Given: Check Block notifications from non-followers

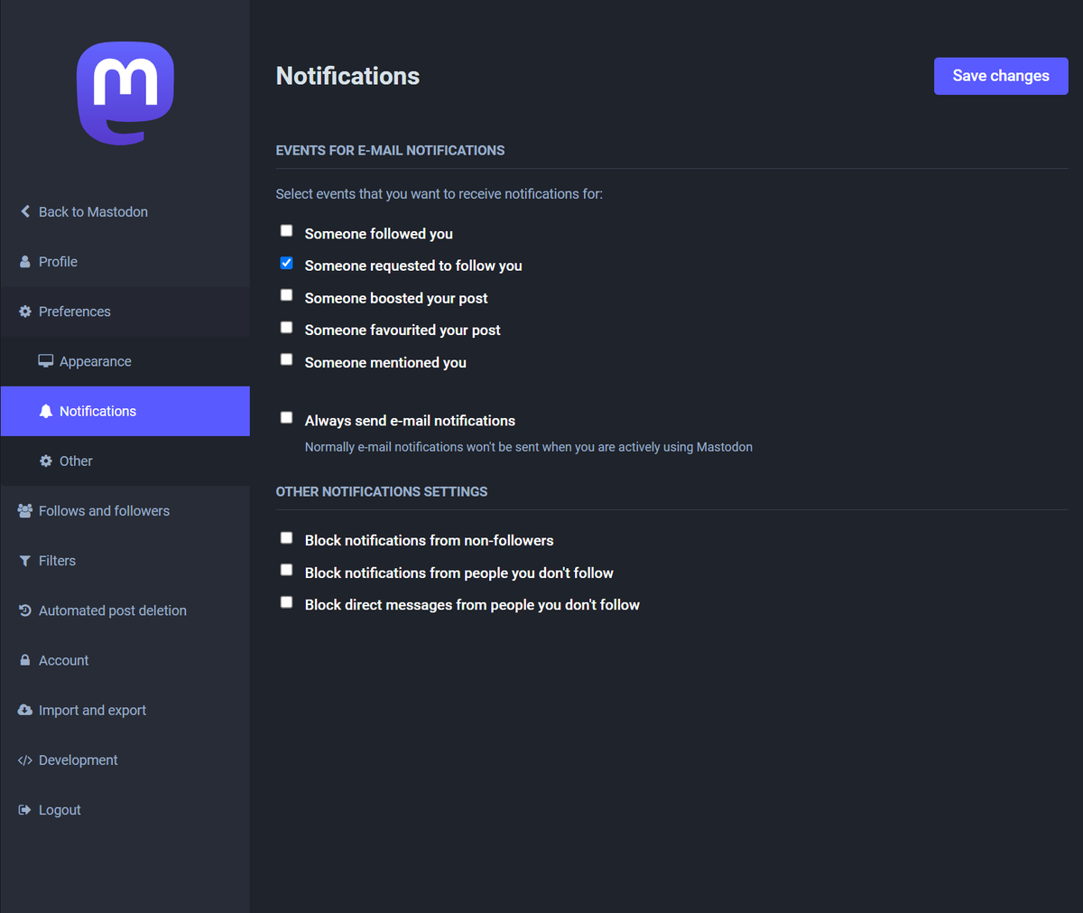Looking at the screenshot, I should 286,538.
